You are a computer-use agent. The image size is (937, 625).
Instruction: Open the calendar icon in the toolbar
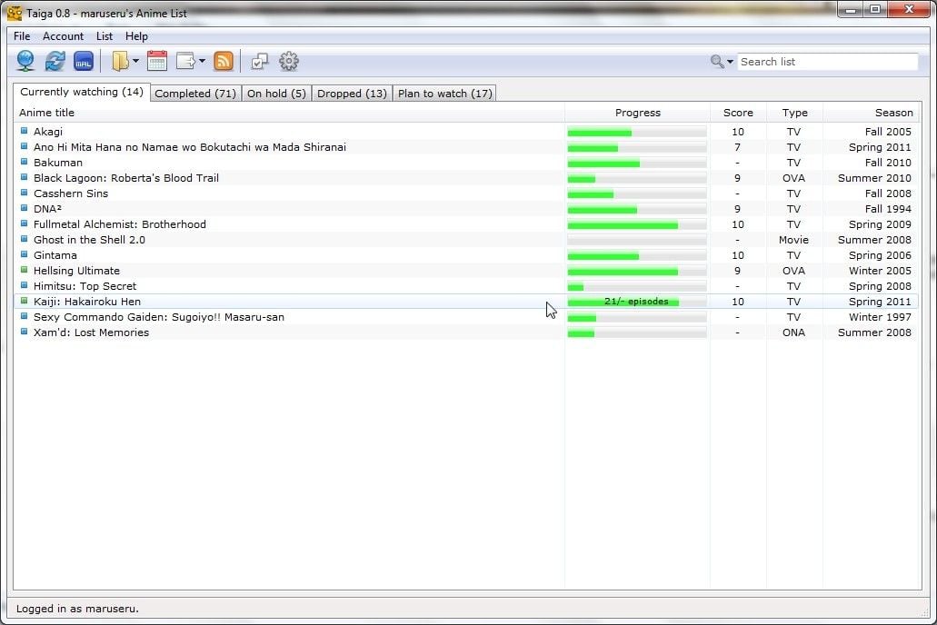pyautogui.click(x=157, y=61)
